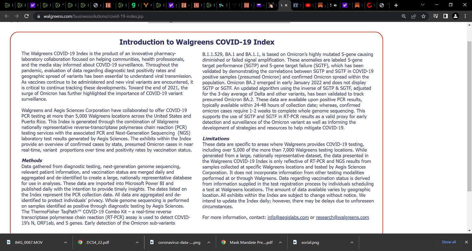
Task: Go forward to the next page
Action: click(x=17, y=16)
